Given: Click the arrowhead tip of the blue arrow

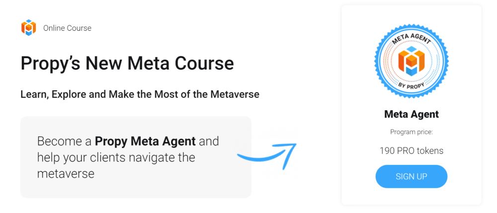Looking at the screenshot, I should [294, 145].
